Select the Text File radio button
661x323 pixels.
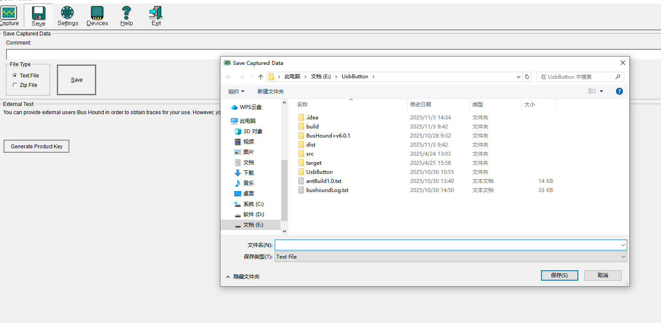(15, 76)
